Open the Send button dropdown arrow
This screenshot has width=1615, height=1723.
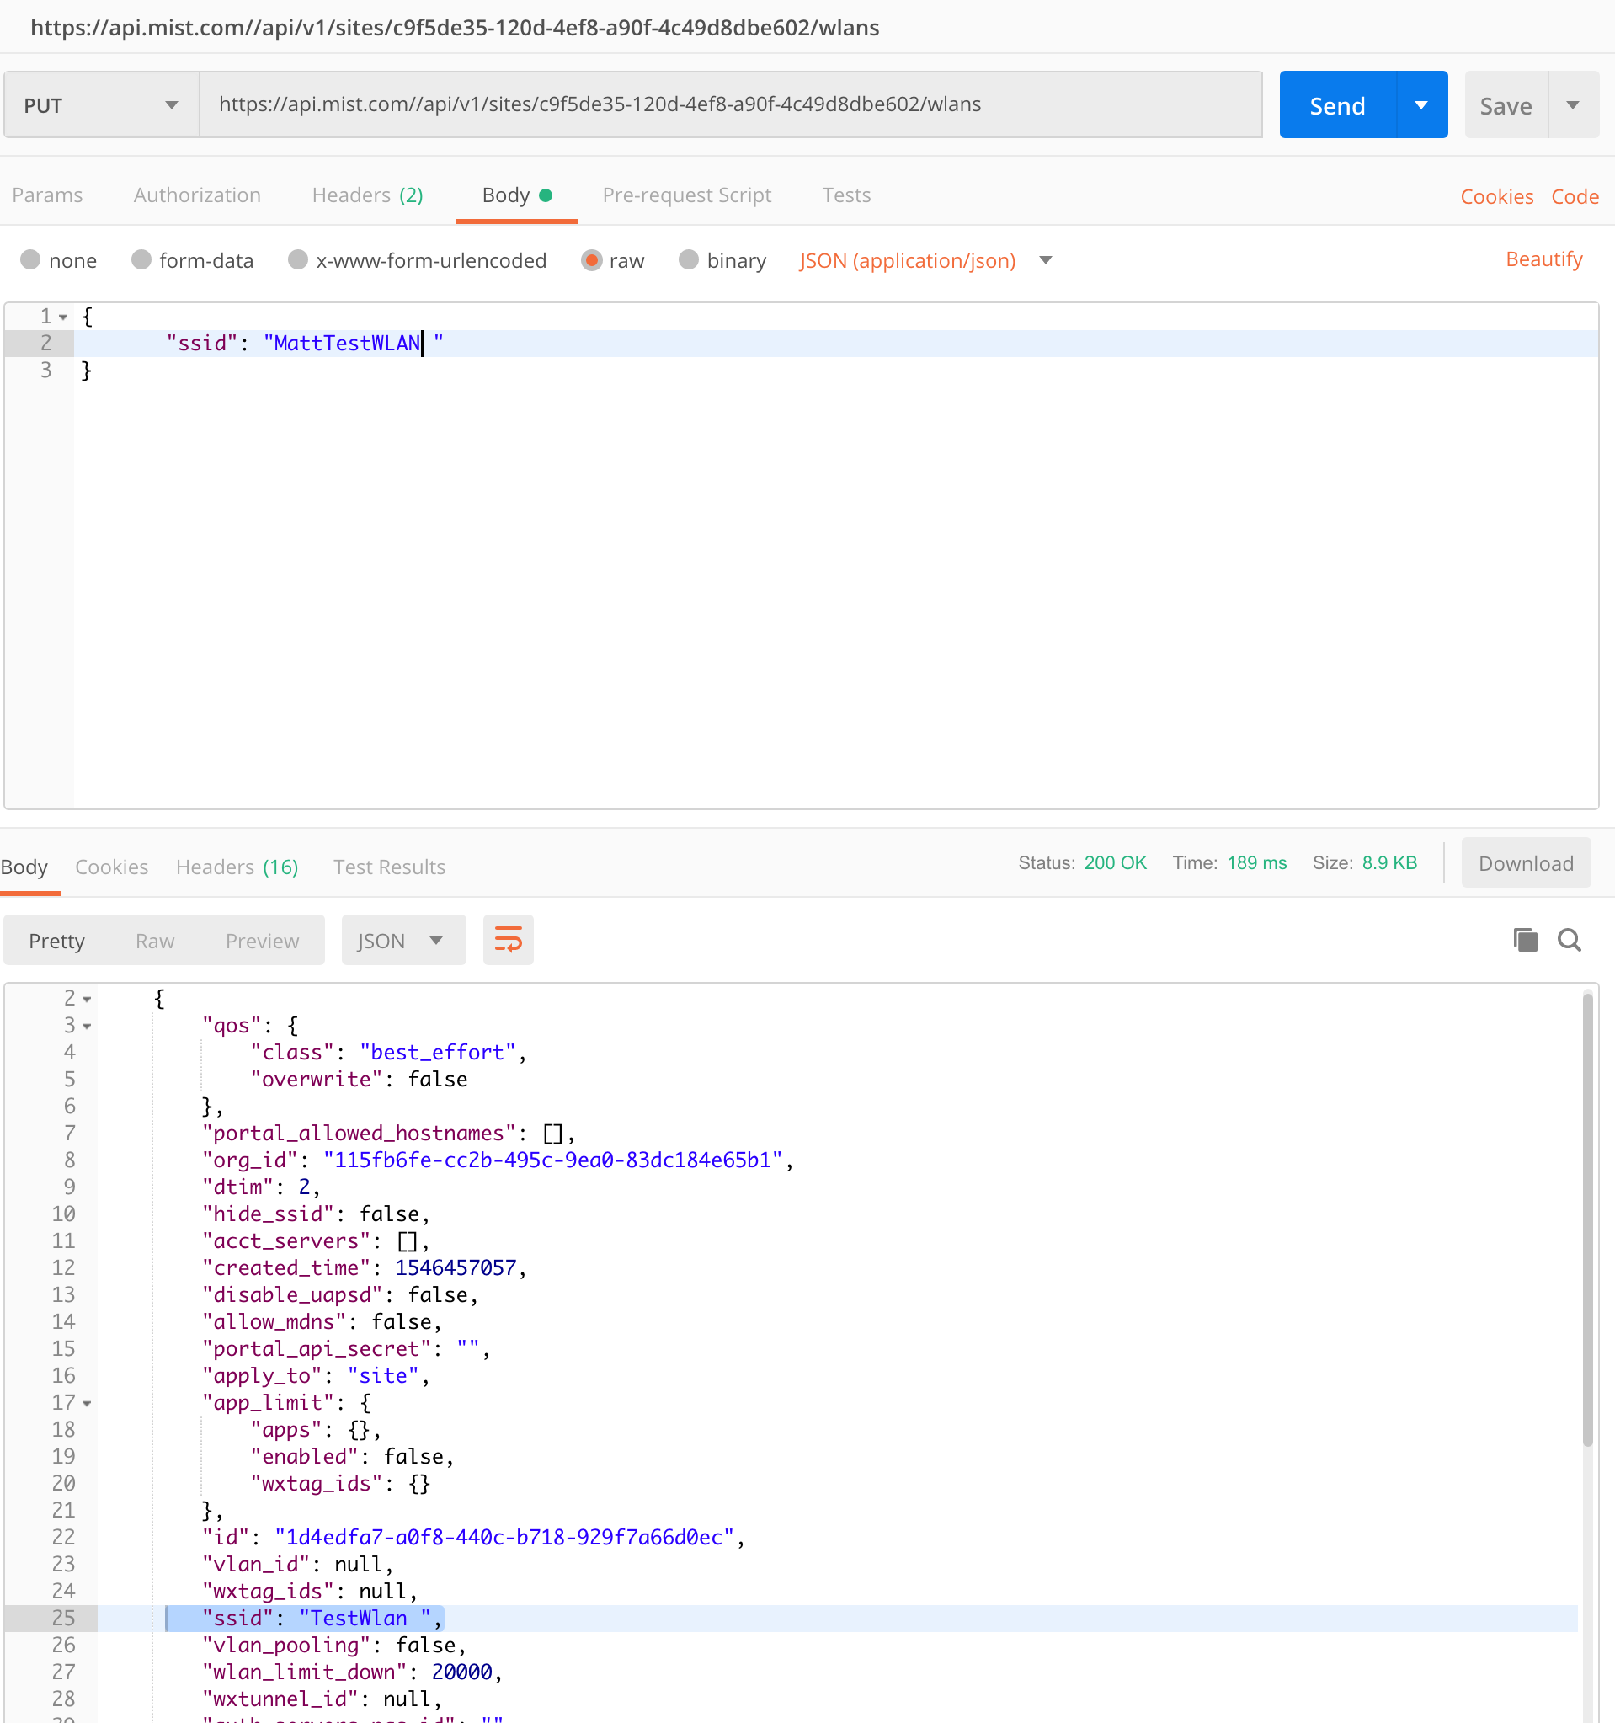click(x=1421, y=105)
